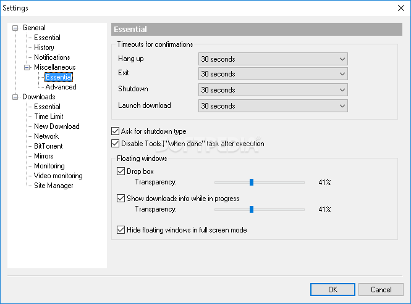The image size is (411, 304).
Task: Collapse the General tree node
Action: (x=15, y=28)
